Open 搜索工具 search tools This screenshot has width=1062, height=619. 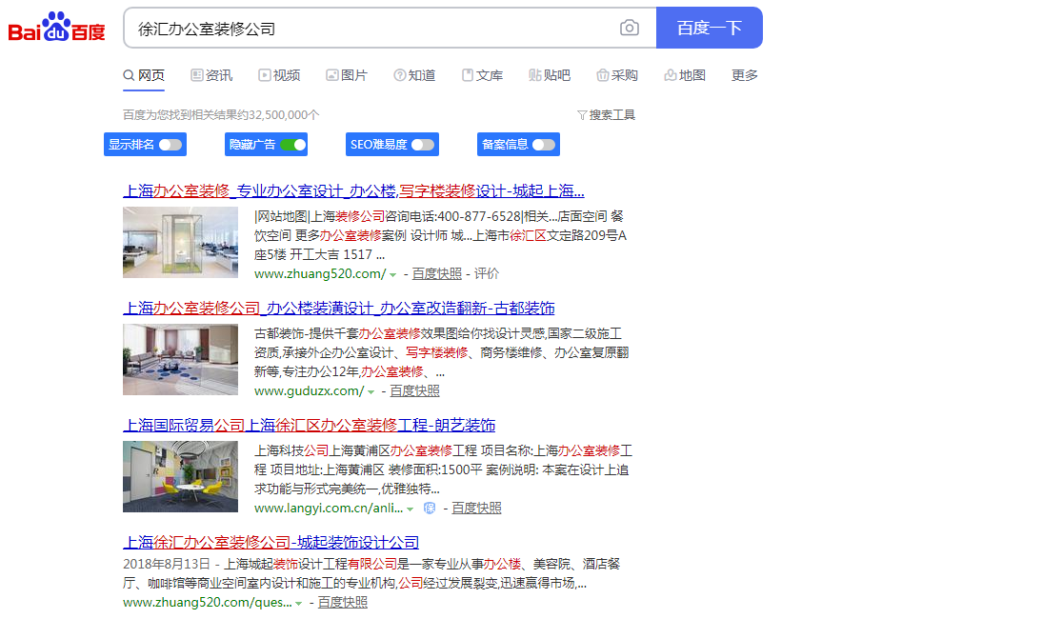(606, 115)
